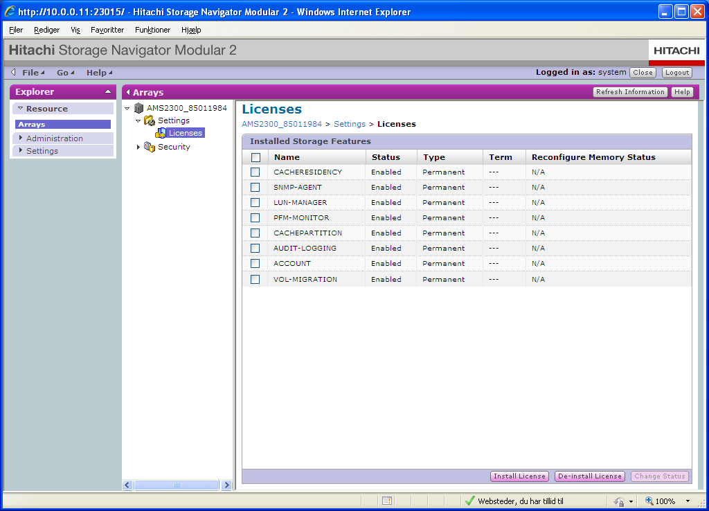Screen dimensions: 709x511
Task: Open the Go menu in navigator
Action: click(x=65, y=73)
